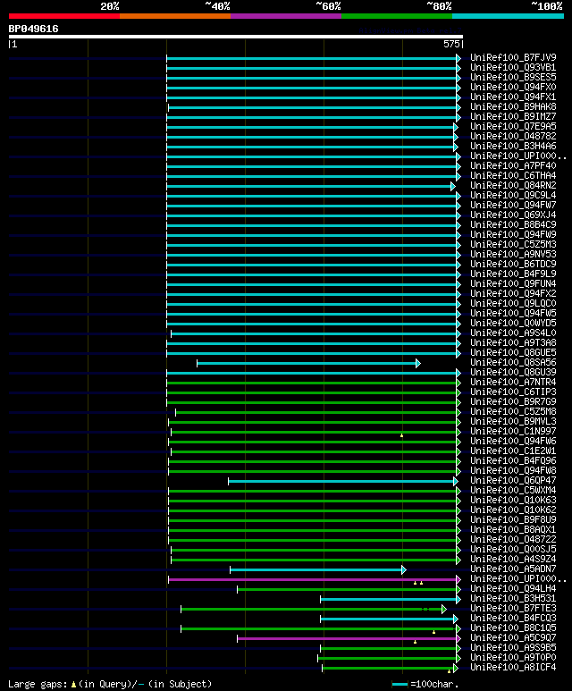Open hit UniRef100_Q8GU39

[x=513, y=373]
